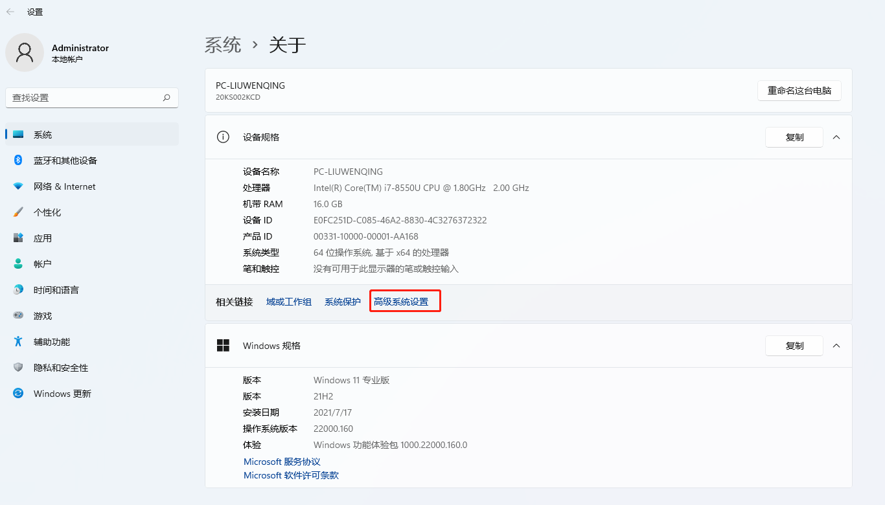Screen dimensions: 885x505
Task: Open the Microsoft 服务协议 link
Action: [x=282, y=462]
